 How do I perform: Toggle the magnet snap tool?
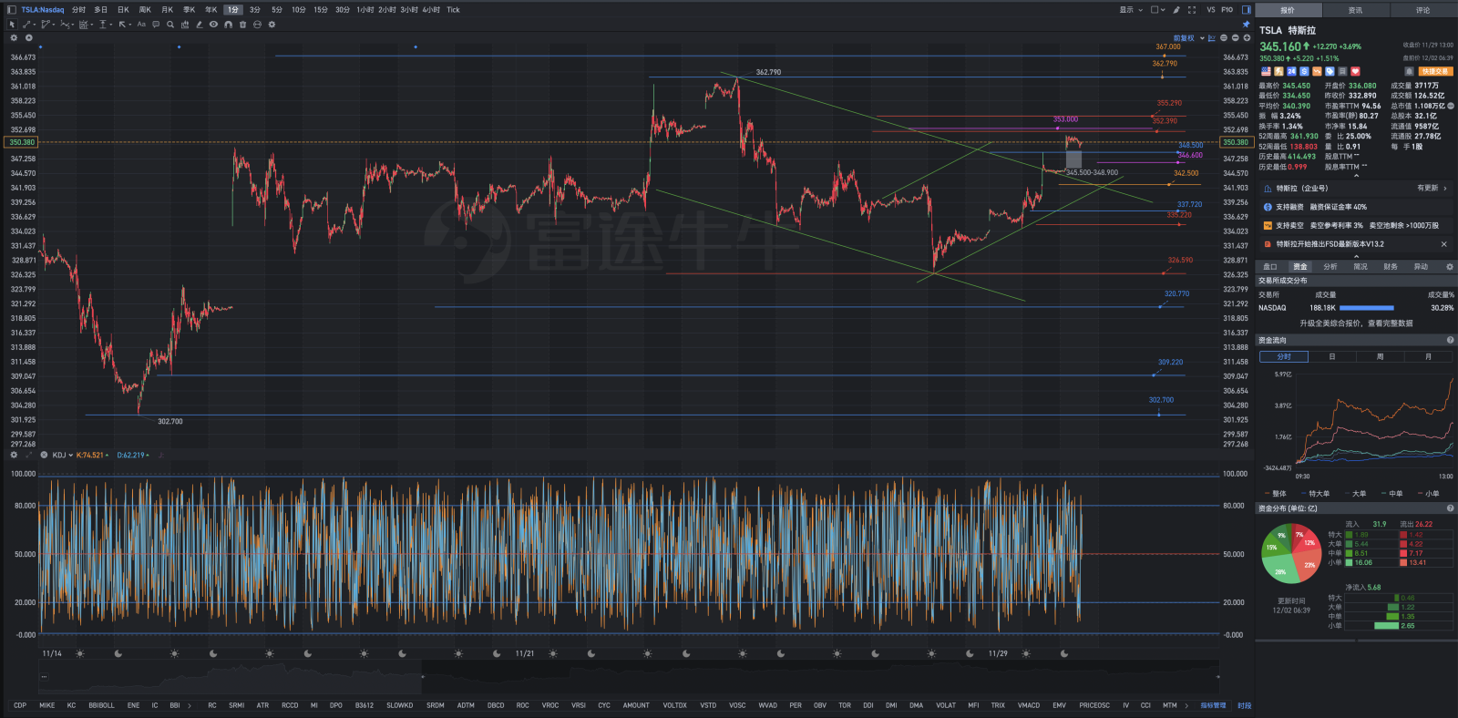tap(228, 25)
